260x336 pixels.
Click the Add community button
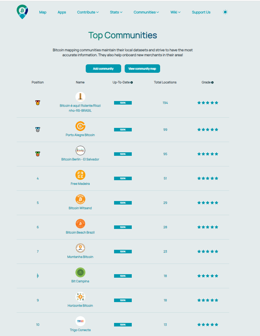click(103, 69)
